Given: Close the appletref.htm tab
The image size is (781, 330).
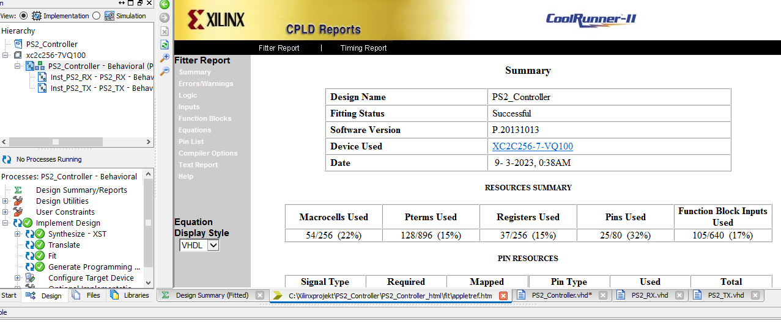Looking at the screenshot, I should click(x=503, y=295).
